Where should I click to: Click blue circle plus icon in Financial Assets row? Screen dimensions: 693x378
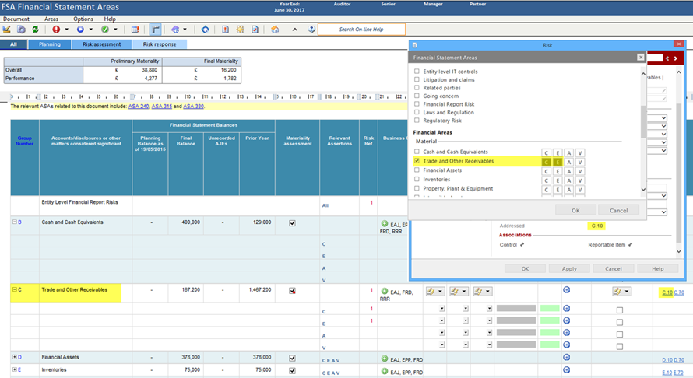point(567,357)
